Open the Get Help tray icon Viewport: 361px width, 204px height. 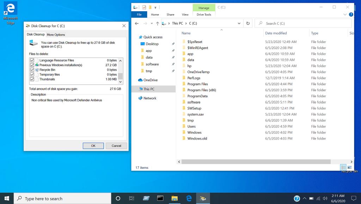297,198
